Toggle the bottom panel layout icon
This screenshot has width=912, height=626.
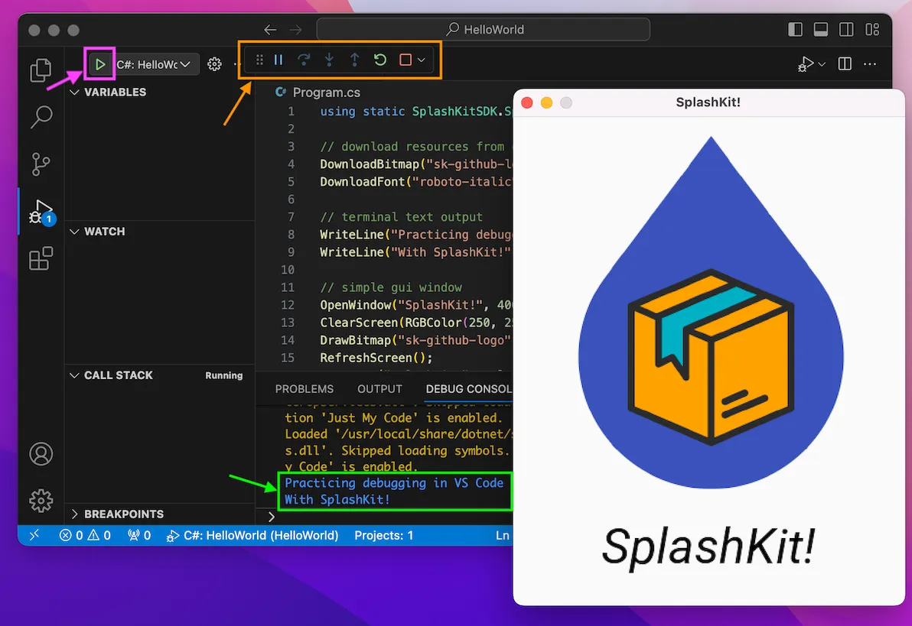[821, 30]
